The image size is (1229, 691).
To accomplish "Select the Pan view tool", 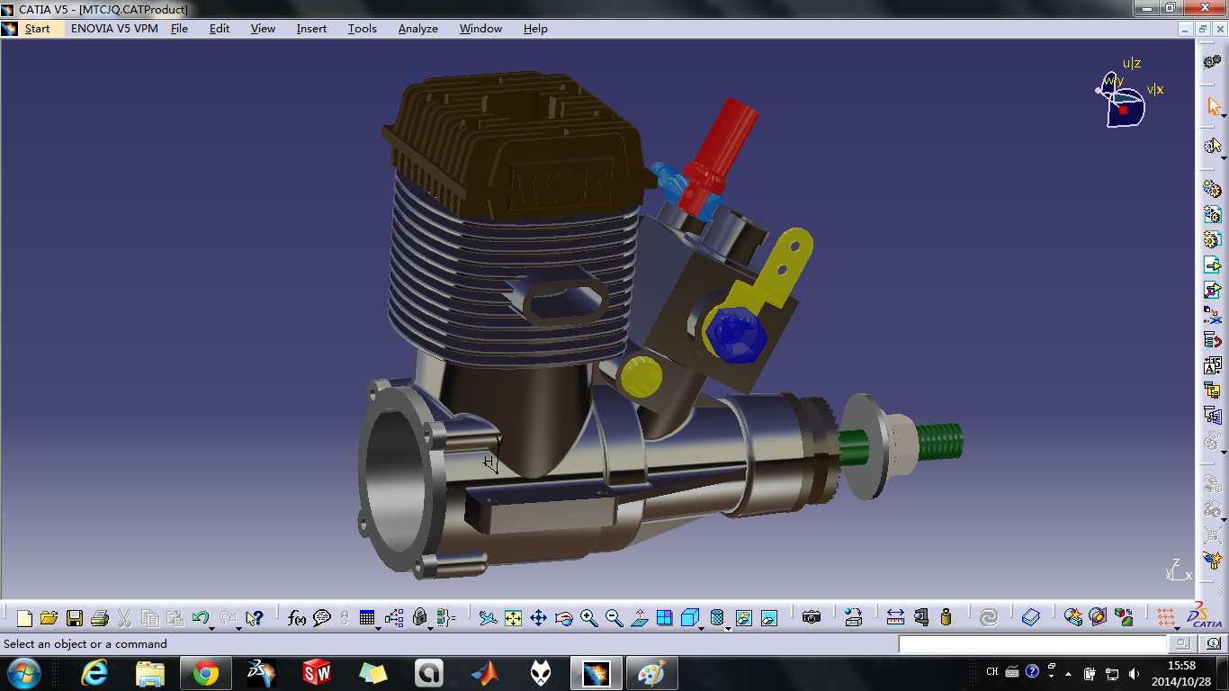I will (538, 618).
